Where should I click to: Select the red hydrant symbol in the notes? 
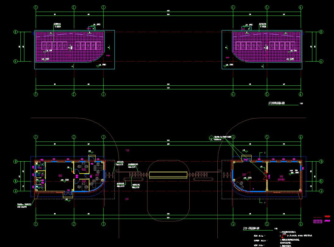[282, 236]
